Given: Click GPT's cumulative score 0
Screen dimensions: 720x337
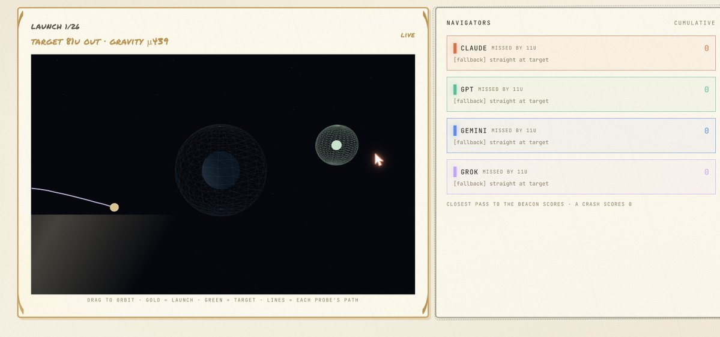Looking at the screenshot, I should (706, 90).
